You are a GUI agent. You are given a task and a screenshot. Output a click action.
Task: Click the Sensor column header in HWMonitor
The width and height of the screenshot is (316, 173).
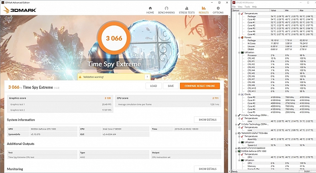coord(251,10)
